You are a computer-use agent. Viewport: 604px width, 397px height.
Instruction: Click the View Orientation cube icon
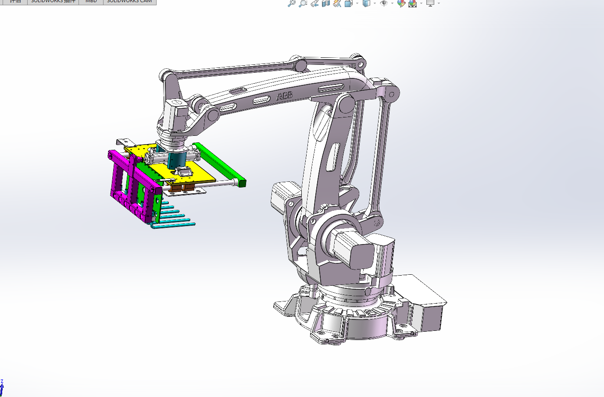(x=349, y=3)
